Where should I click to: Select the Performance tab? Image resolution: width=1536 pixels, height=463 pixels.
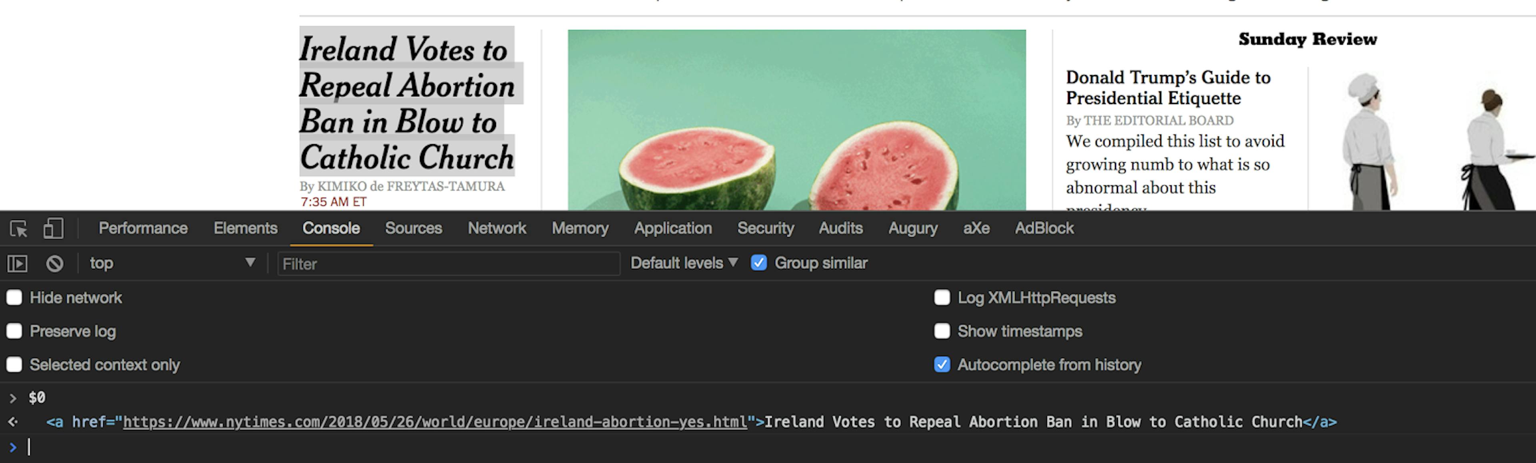point(143,229)
